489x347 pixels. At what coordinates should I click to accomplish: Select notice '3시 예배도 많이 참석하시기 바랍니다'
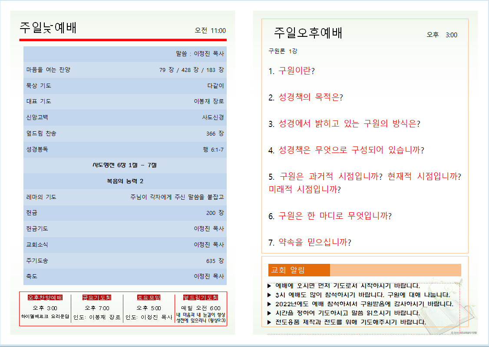[330, 295]
